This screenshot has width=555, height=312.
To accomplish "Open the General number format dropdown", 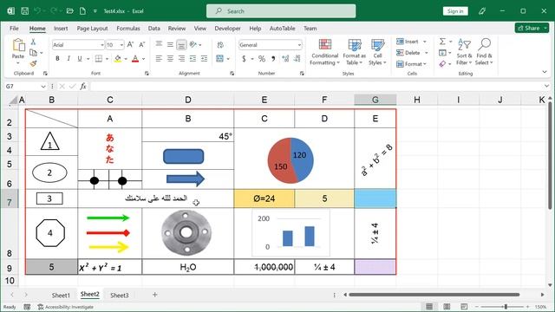I will pyautogui.click(x=299, y=45).
